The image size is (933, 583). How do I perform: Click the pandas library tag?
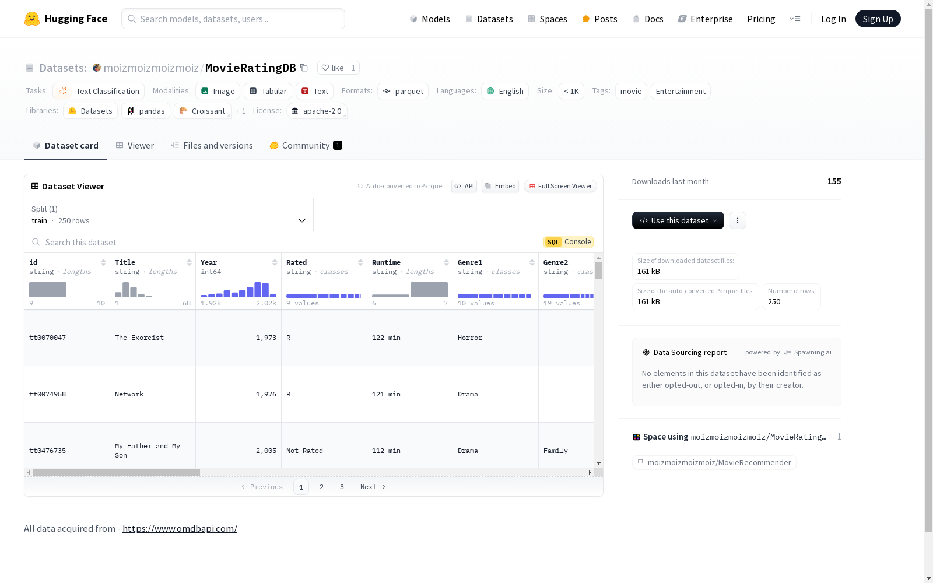146,111
